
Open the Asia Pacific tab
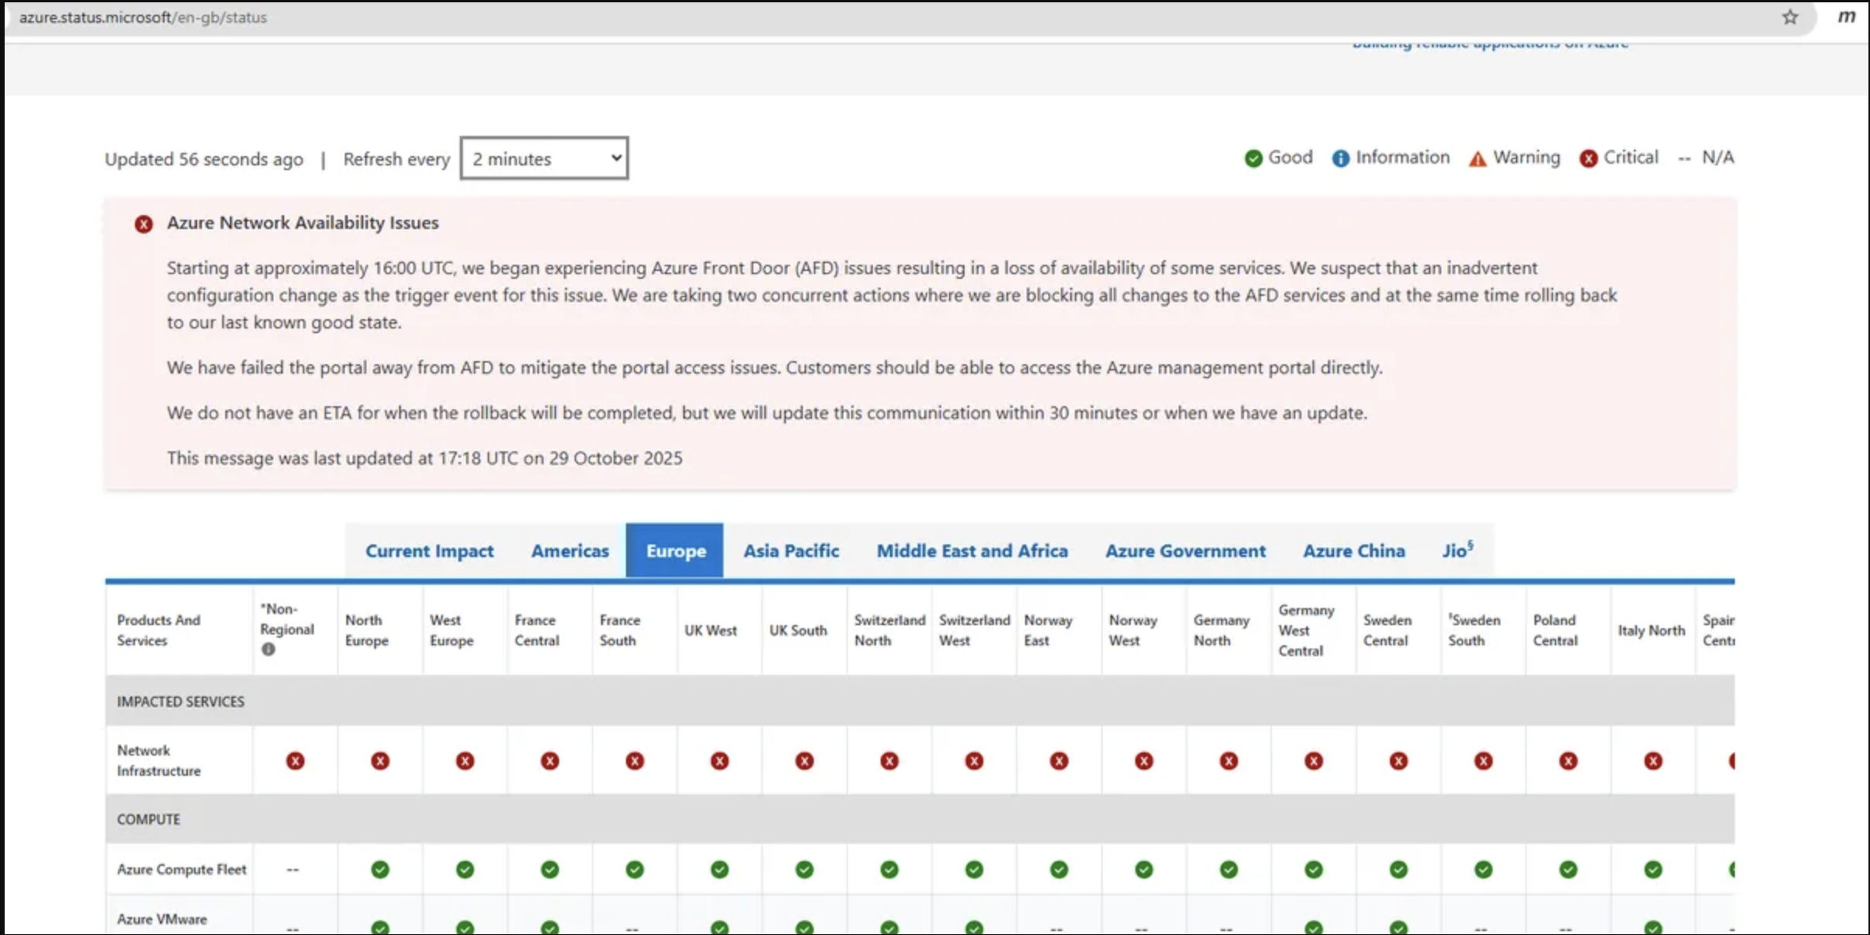click(x=791, y=551)
